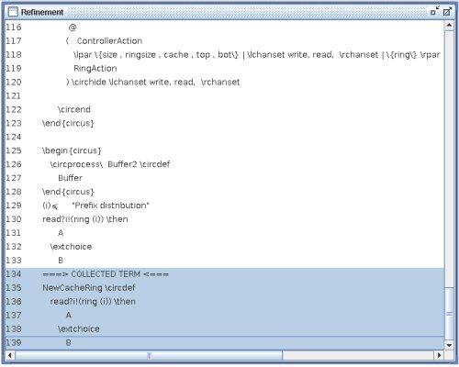The width and height of the screenshot is (459, 367).
Task: Click the "Prefix distribution" law text
Action: coord(110,206)
